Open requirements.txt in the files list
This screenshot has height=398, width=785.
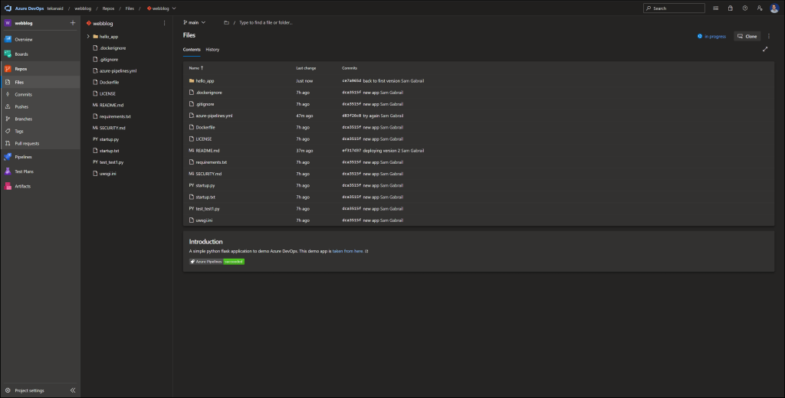212,162
